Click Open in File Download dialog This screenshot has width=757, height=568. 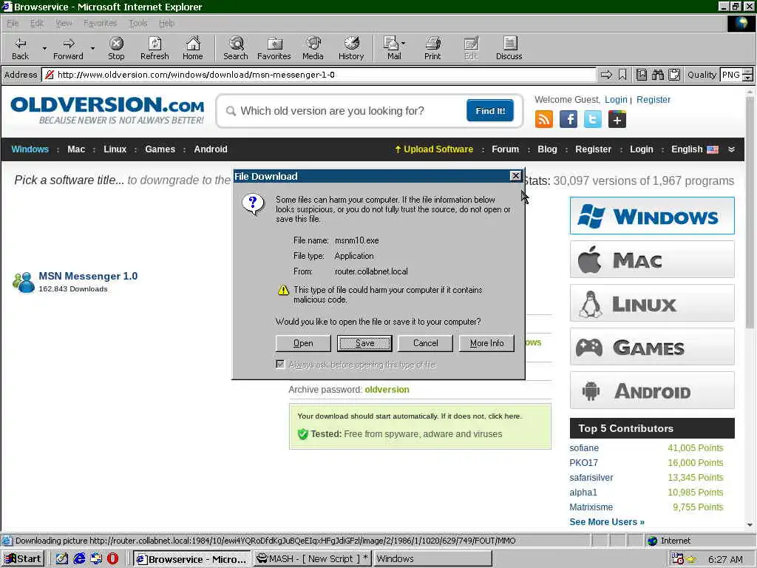[x=303, y=343]
